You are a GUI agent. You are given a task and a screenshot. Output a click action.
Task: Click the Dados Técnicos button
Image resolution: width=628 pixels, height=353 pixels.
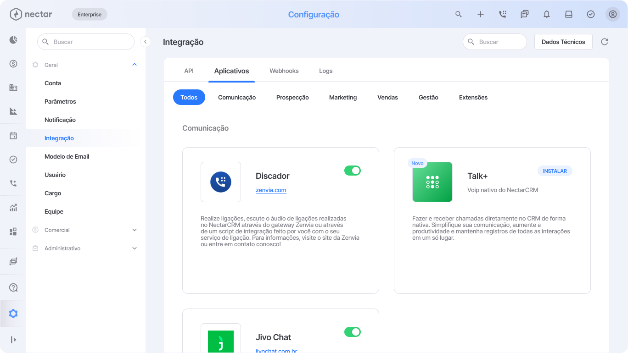coord(563,42)
